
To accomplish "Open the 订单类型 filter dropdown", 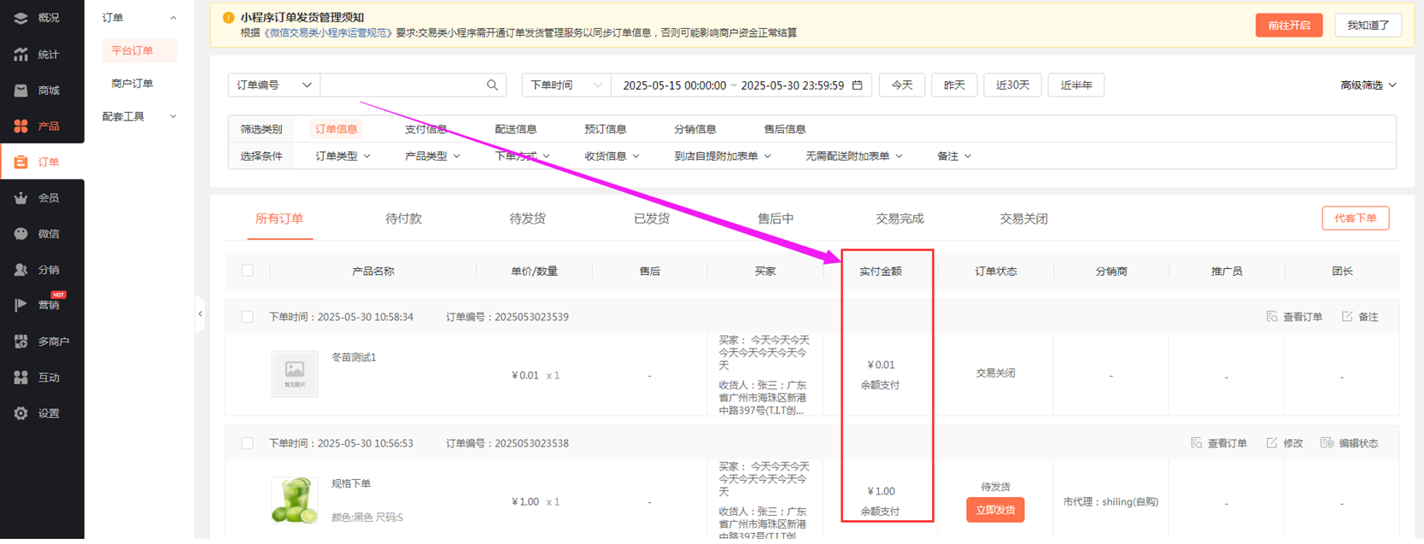I will click(x=343, y=156).
